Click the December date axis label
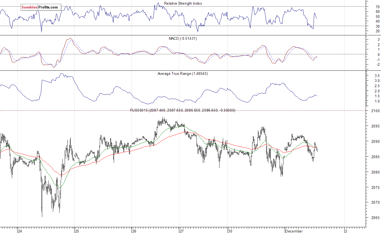This screenshot has width=381, height=233. tap(294, 231)
